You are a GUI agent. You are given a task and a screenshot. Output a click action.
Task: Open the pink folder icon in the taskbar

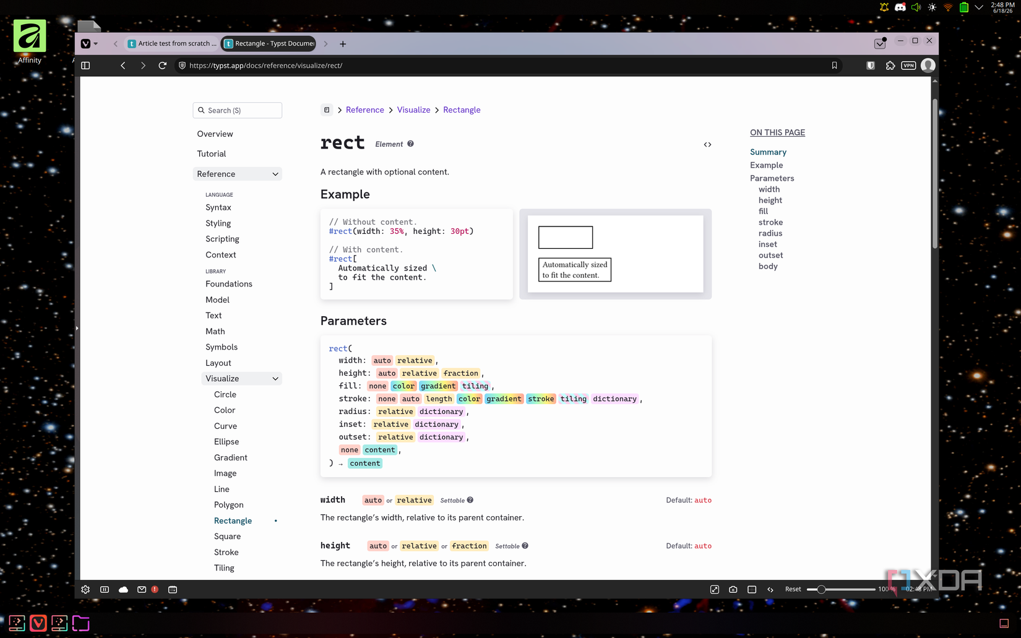80,623
